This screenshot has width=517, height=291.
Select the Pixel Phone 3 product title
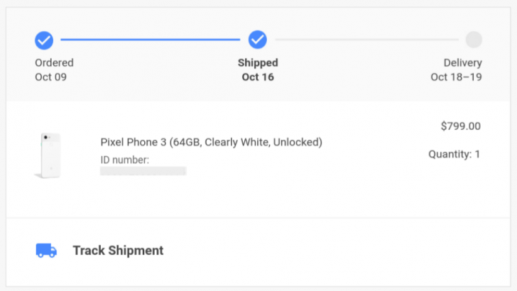click(211, 142)
